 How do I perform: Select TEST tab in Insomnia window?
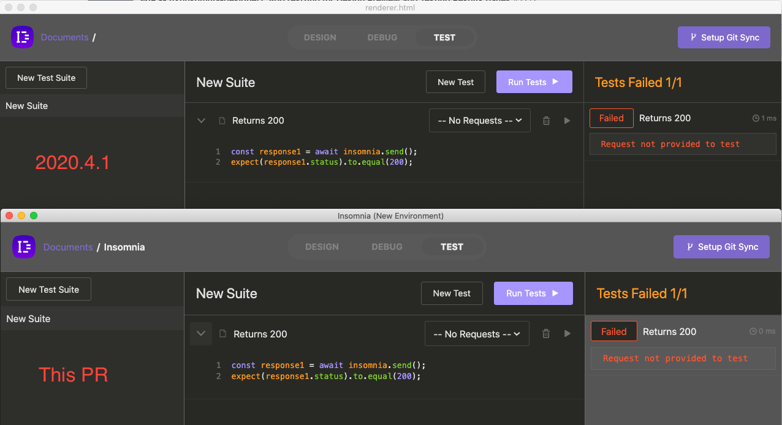[452, 247]
